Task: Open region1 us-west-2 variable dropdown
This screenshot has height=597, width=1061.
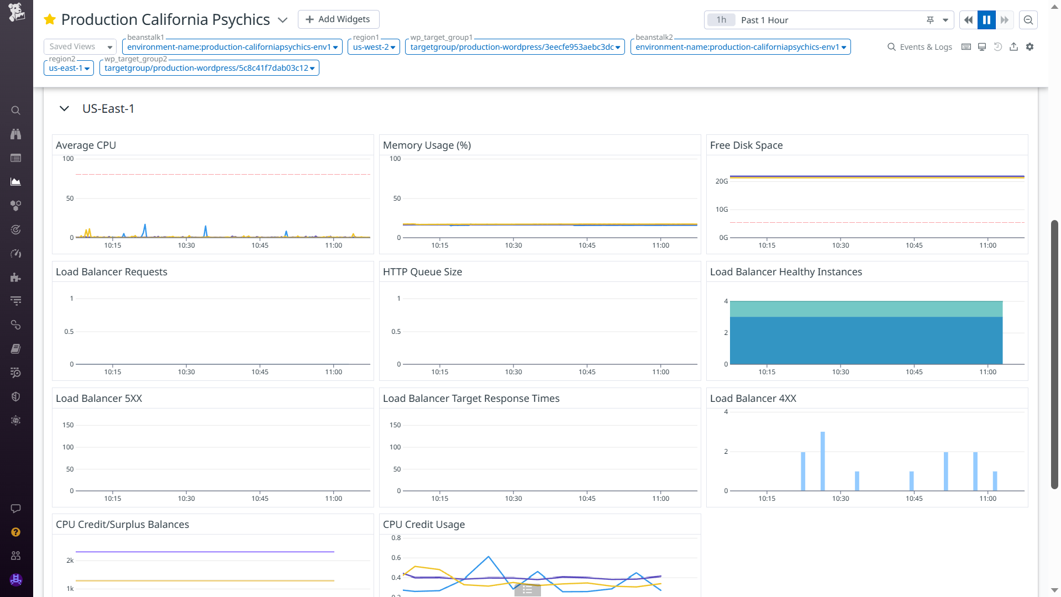Action: click(x=374, y=47)
